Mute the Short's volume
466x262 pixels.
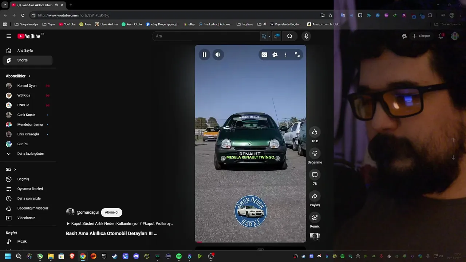coord(218,55)
